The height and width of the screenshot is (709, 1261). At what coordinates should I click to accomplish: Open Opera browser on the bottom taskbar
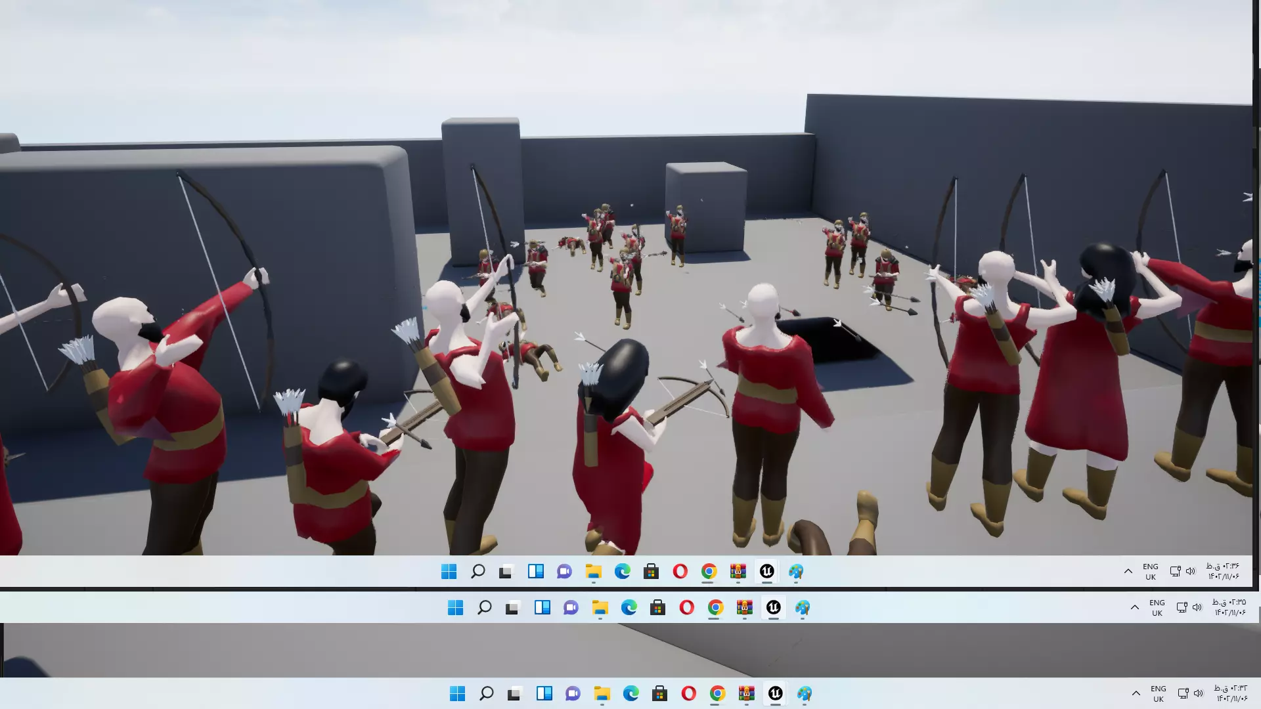(x=688, y=693)
